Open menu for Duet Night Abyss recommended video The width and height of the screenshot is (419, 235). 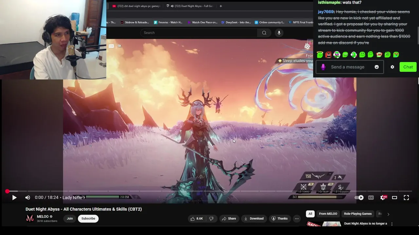392,224
